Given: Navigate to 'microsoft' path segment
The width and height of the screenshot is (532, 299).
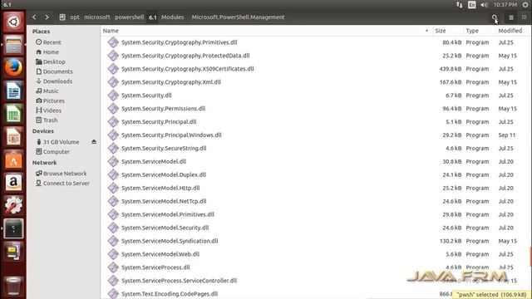Looking at the screenshot, I should point(97,17).
